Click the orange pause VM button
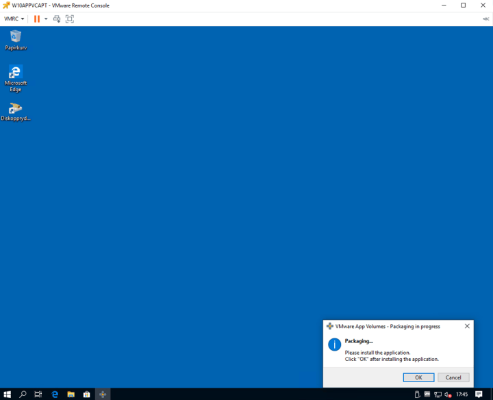This screenshot has height=400, width=493. point(37,18)
